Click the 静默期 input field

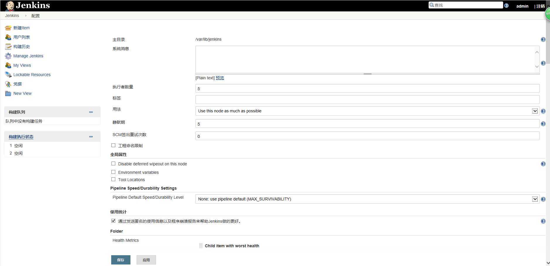click(x=367, y=124)
